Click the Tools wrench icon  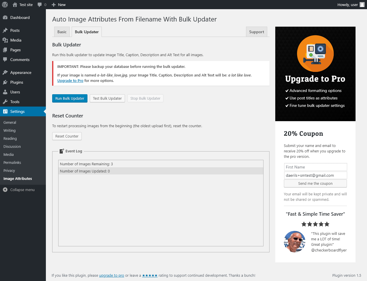[x=5, y=102]
